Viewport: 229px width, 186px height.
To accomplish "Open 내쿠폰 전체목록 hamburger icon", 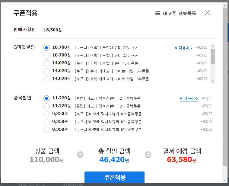I will pos(157,14).
